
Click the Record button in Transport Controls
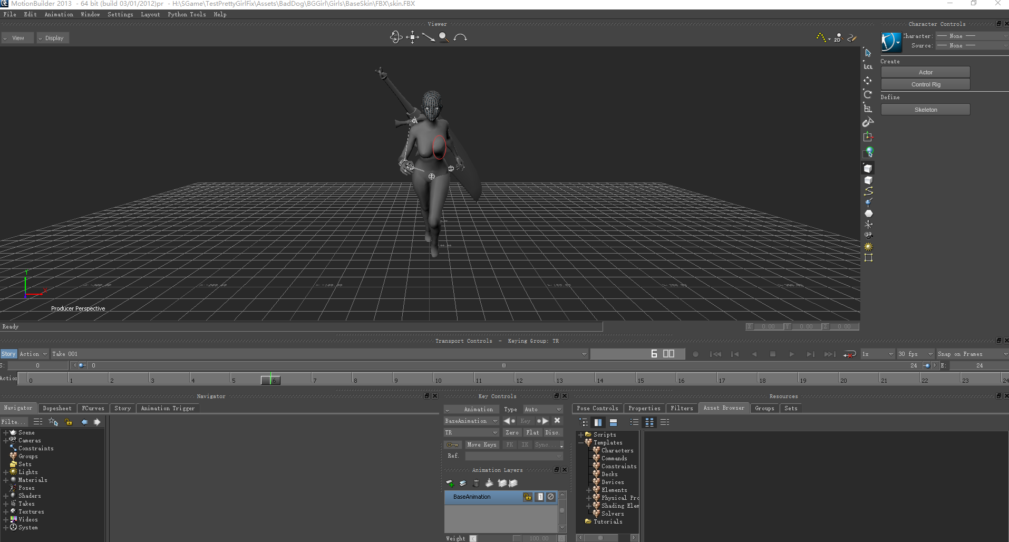[x=696, y=354]
